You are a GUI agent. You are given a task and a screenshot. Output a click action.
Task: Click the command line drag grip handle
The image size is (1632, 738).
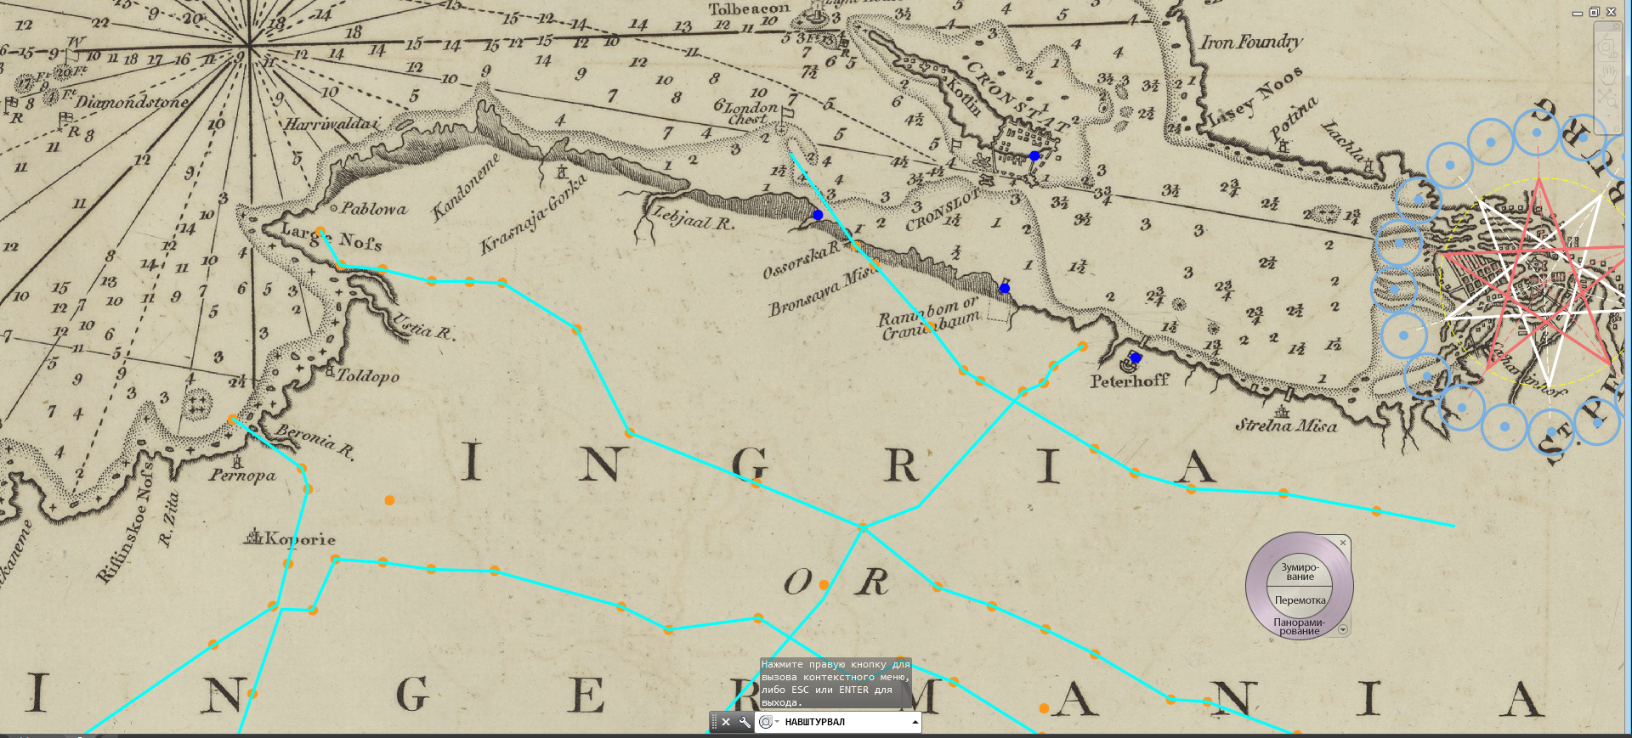714,722
